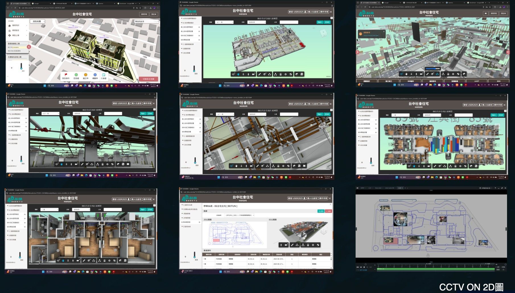Expand the 報修列印 sidebar item in map window
This screenshot has height=293, width=515.
[18, 25]
